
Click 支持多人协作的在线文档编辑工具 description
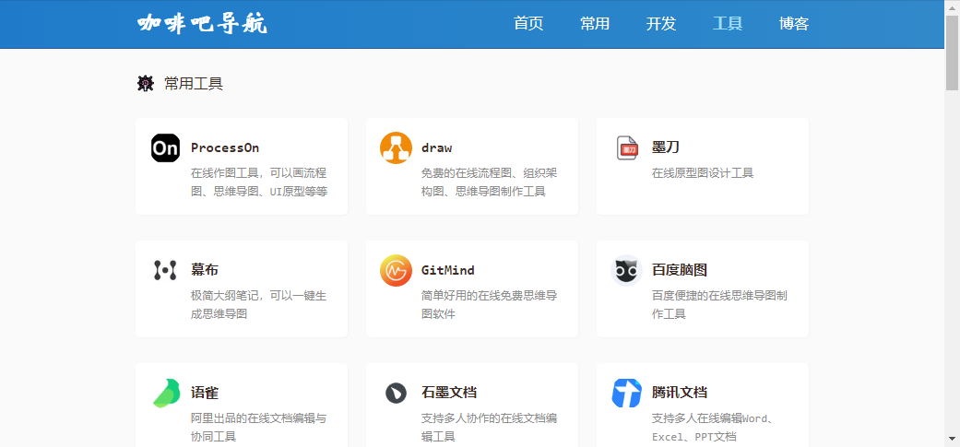[x=489, y=428]
